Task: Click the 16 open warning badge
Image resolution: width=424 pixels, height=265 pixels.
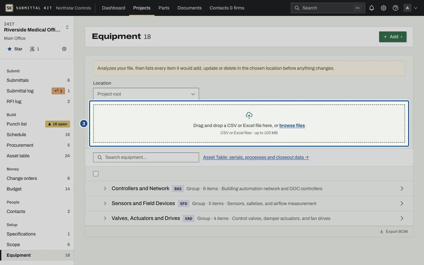Action: tap(58, 124)
